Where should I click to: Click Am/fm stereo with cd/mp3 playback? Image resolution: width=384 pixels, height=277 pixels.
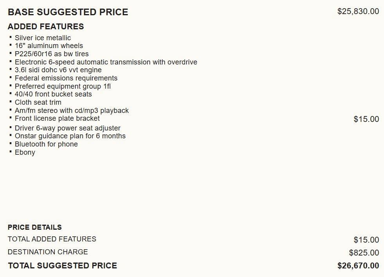72,111
